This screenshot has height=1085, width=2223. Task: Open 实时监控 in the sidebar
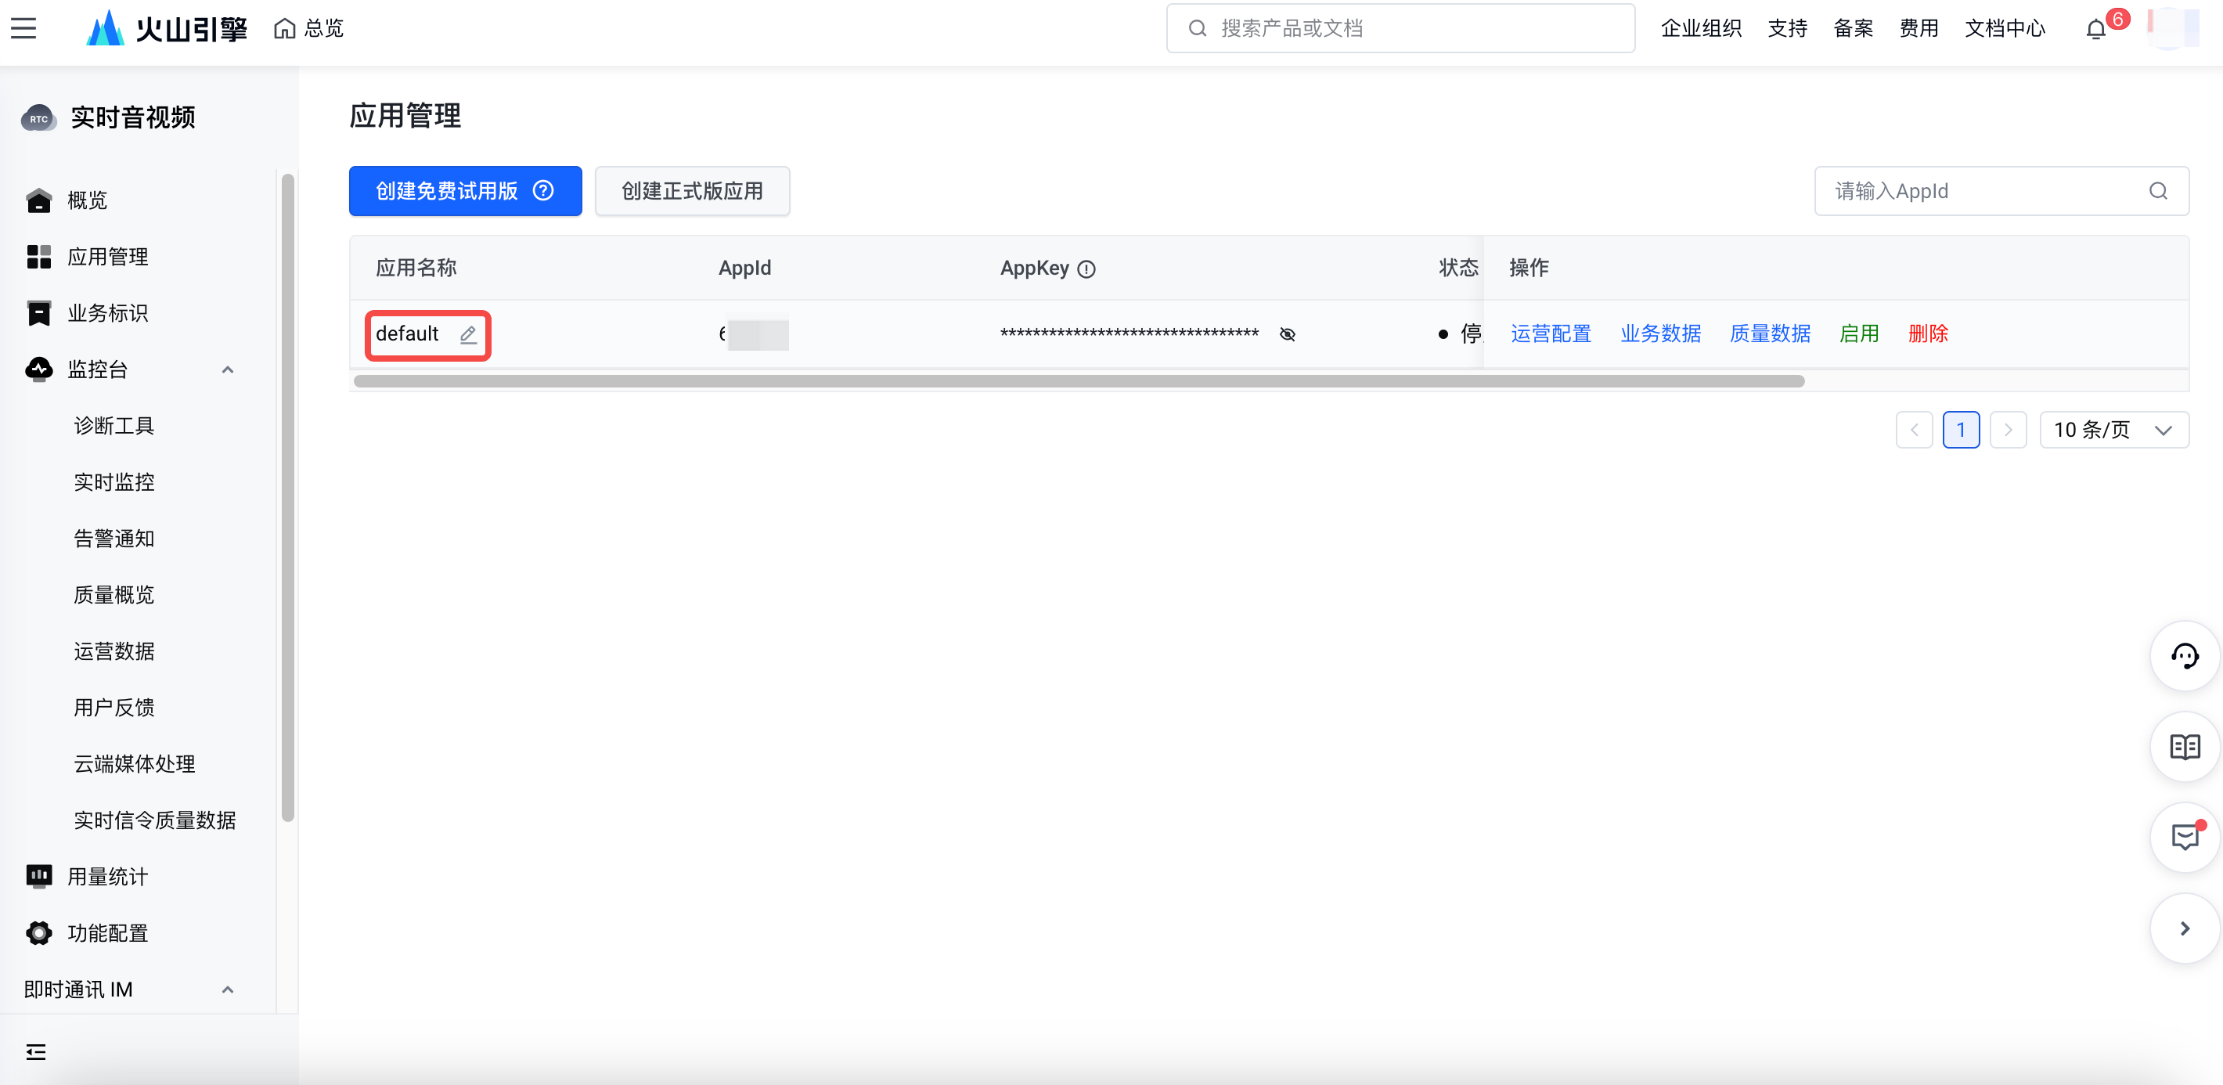(x=114, y=481)
